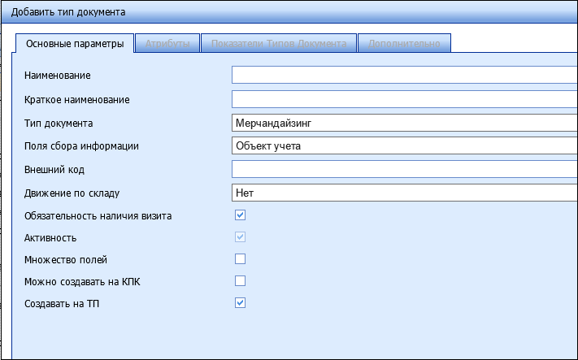The height and width of the screenshot is (360, 578).
Task: Open the «Атрибуты» tab
Action: point(167,43)
